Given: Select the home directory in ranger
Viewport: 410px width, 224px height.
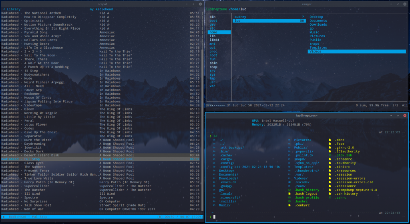Looking at the screenshot, I should 219,32.
